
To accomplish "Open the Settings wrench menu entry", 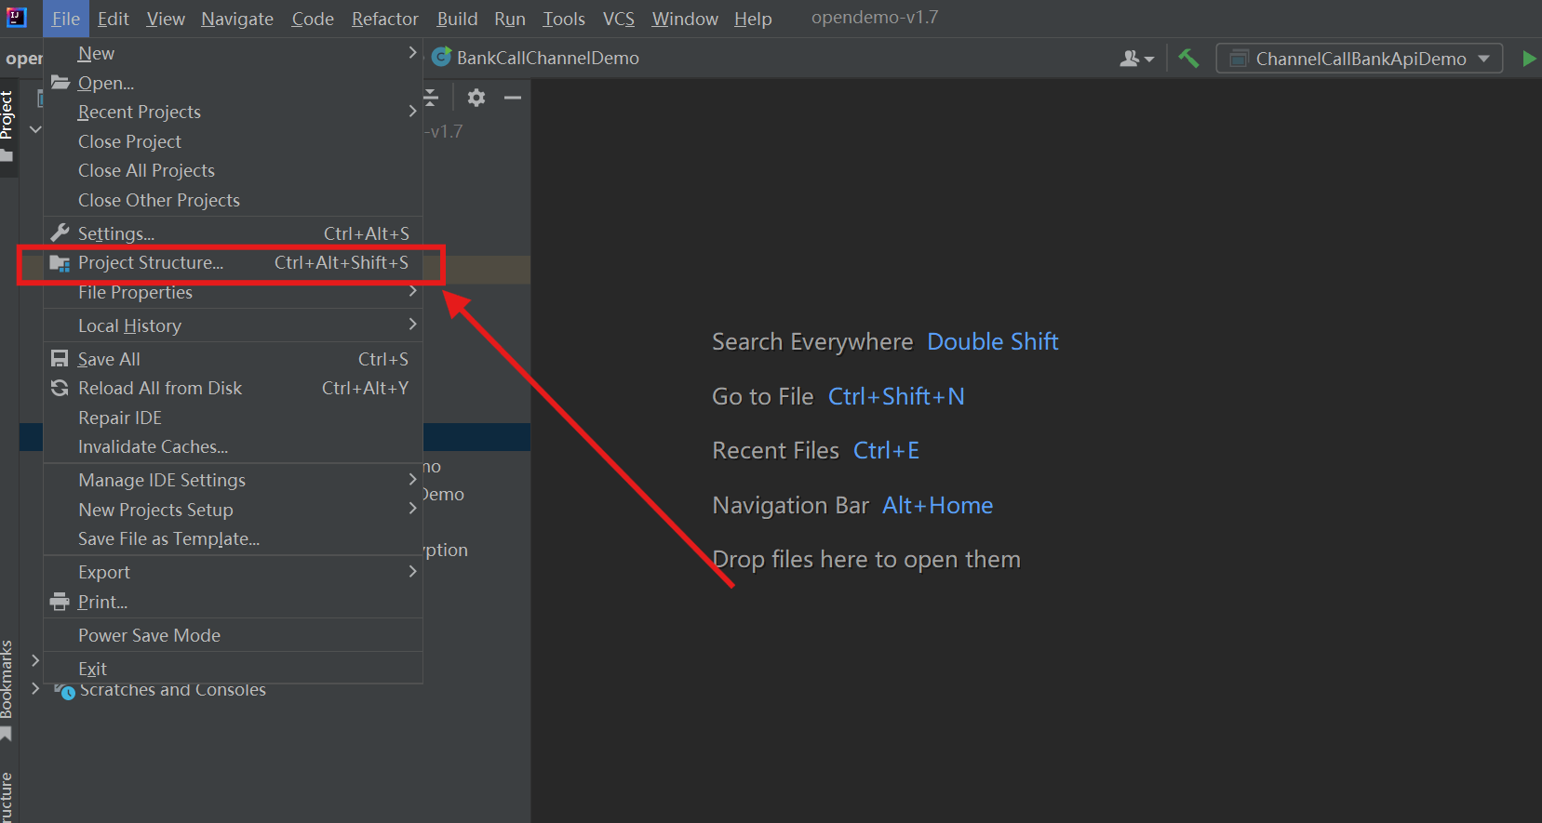I will coord(233,233).
